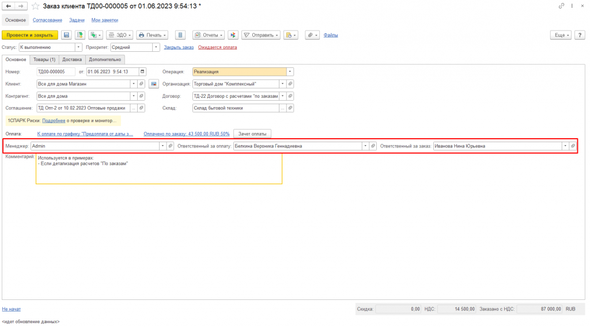Open the ЭДО toolbar menu

(120, 35)
